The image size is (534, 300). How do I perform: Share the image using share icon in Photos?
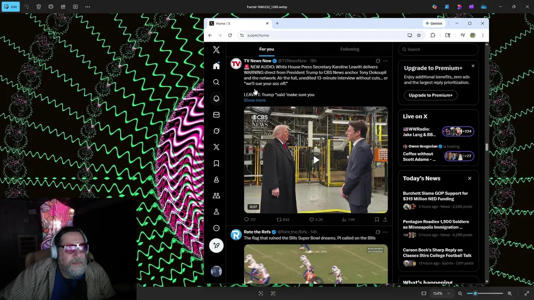(63, 7)
